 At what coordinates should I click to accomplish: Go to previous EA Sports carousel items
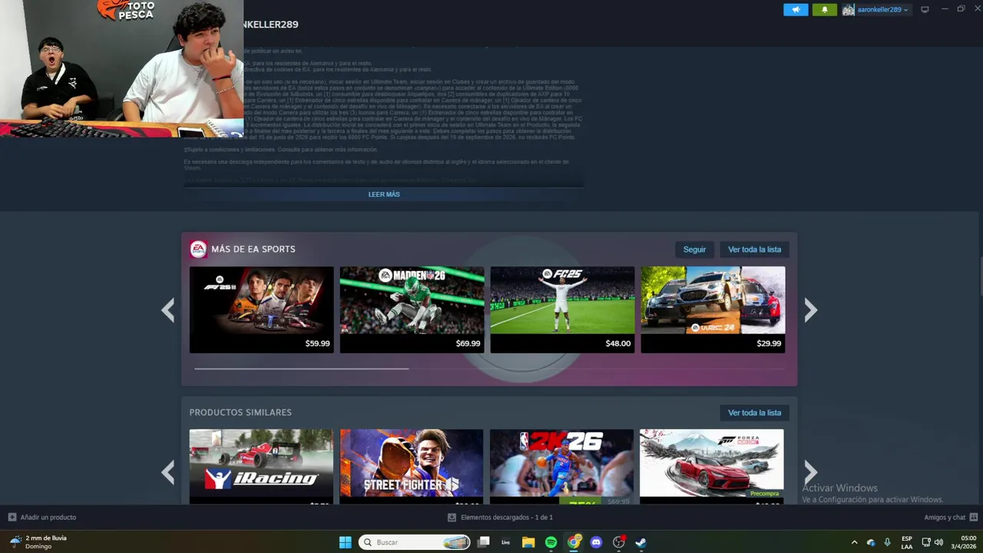pos(168,310)
